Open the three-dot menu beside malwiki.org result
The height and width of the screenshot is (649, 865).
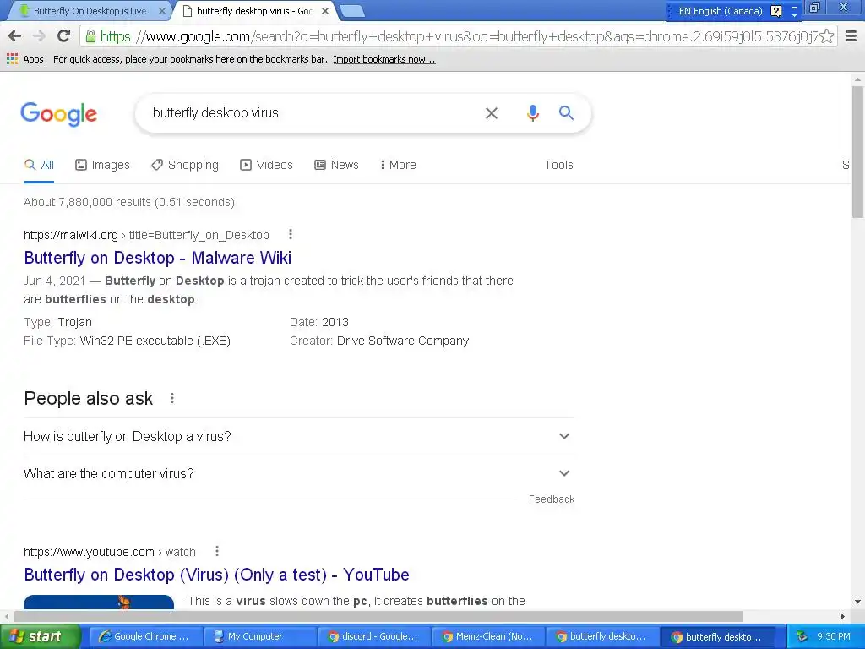(291, 235)
